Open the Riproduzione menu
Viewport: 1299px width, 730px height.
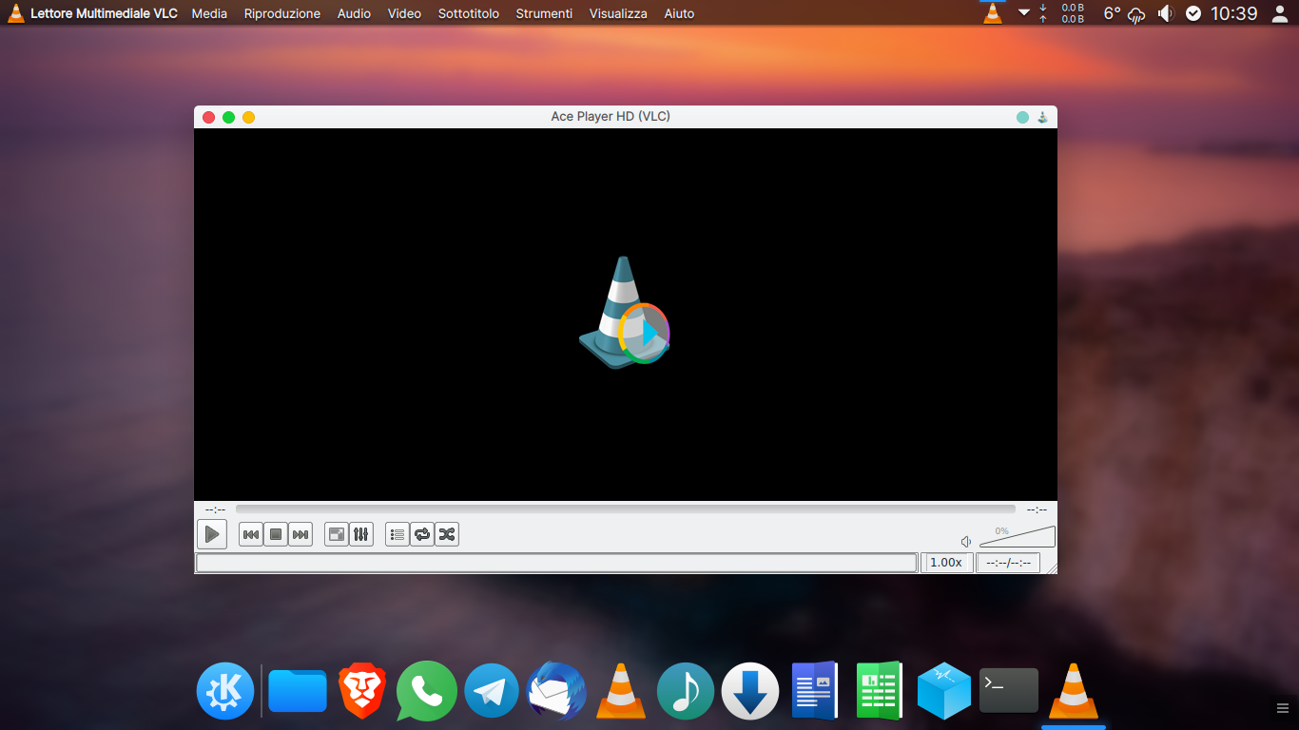click(x=282, y=13)
